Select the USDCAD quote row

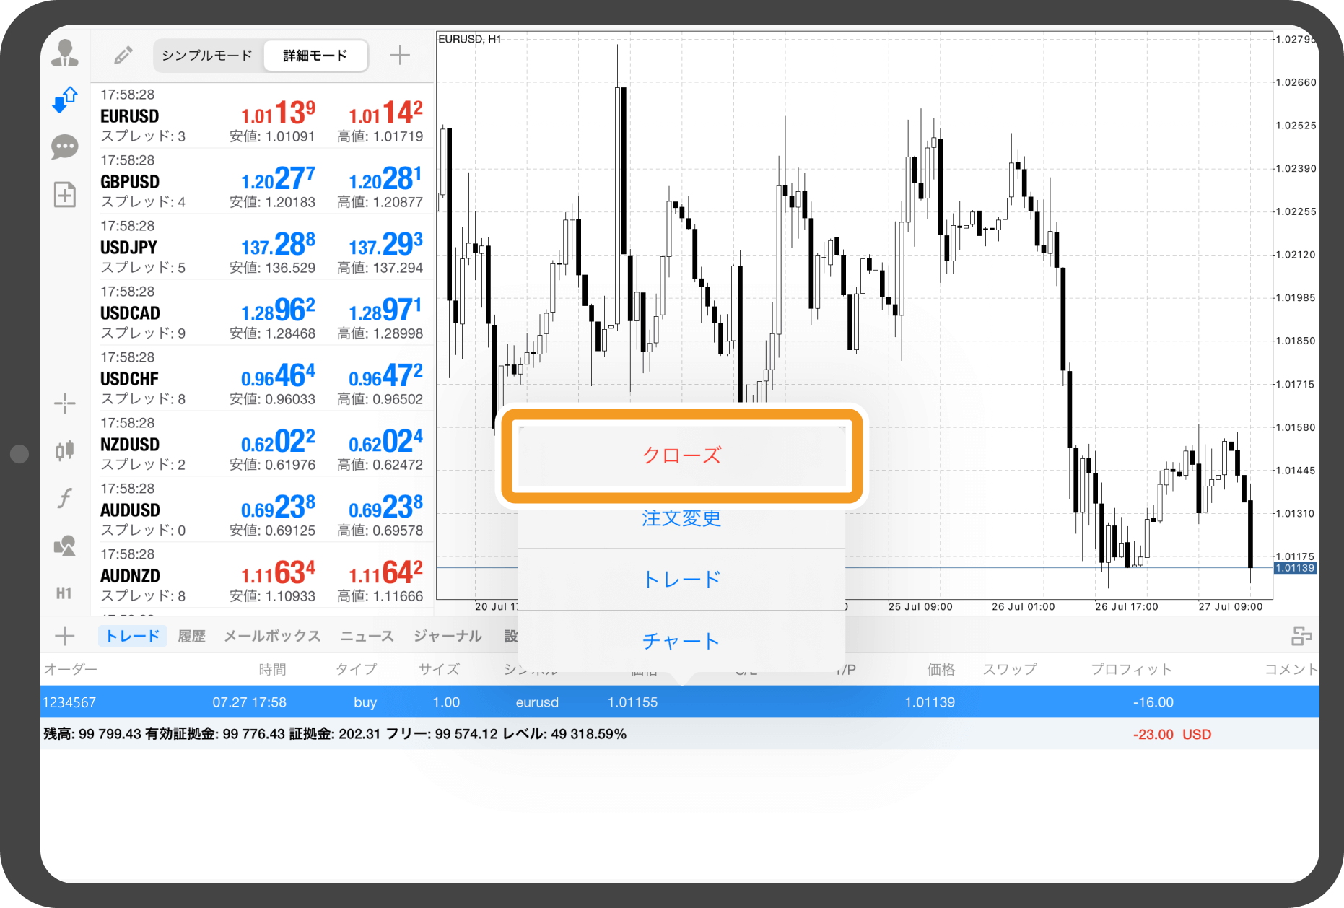pos(262,313)
